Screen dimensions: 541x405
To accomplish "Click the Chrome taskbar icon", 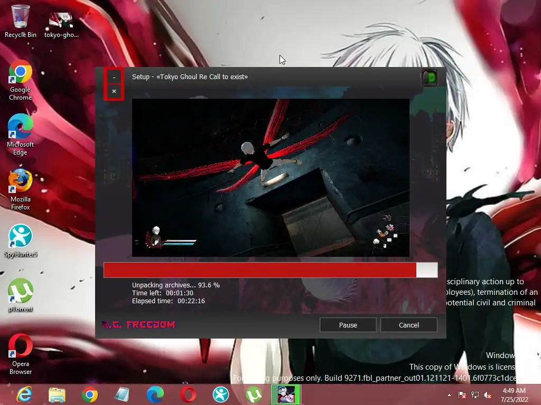I will click(x=90, y=394).
